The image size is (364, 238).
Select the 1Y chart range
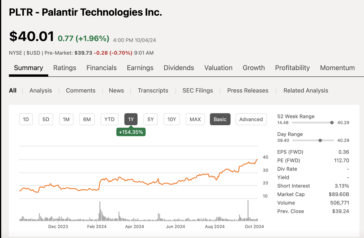pos(131,119)
